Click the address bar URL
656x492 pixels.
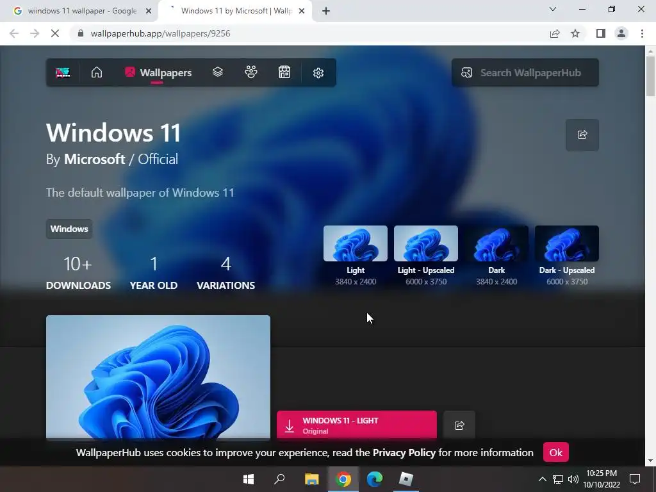point(160,33)
